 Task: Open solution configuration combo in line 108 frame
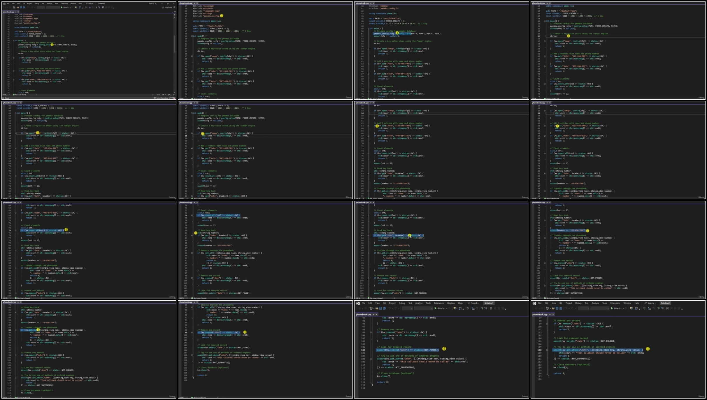584,308
